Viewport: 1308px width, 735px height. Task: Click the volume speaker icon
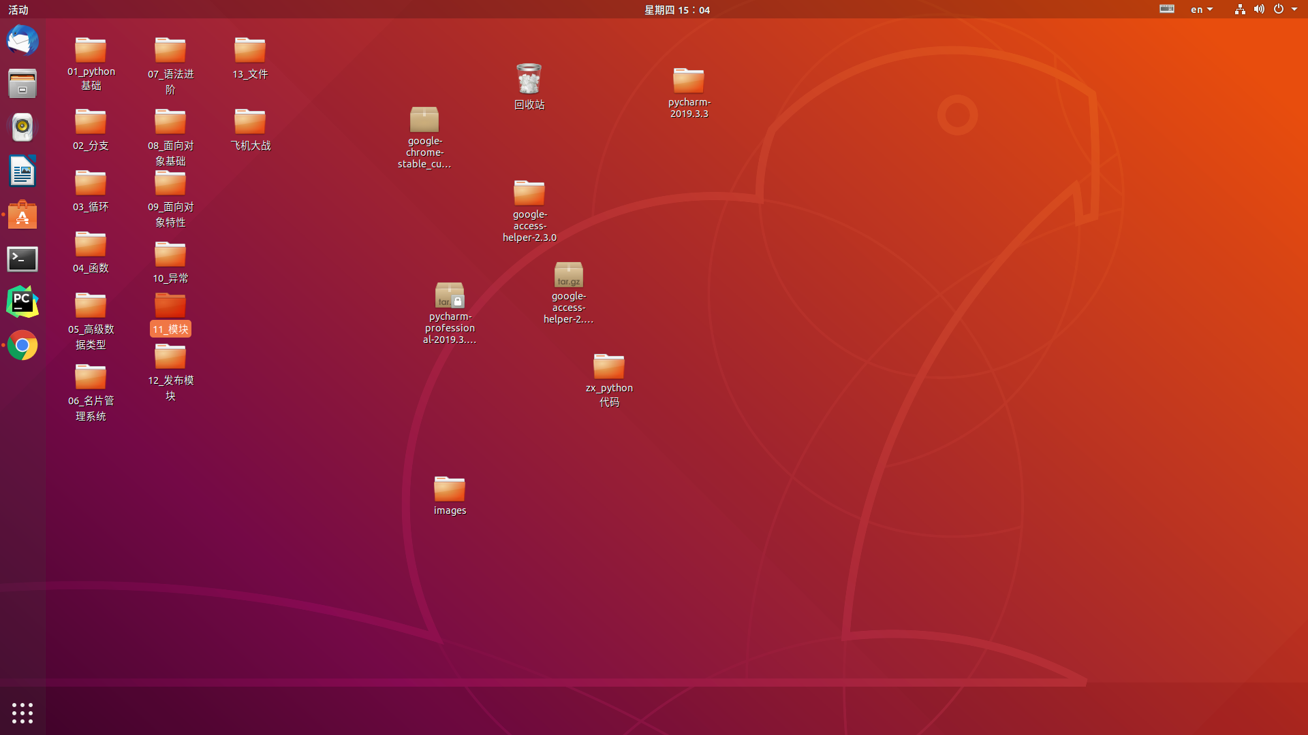coord(1259,9)
